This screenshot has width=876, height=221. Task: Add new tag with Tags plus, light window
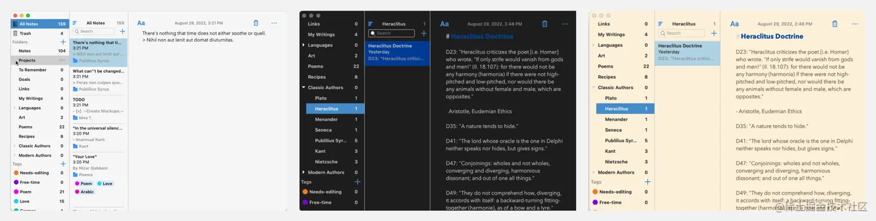[63, 164]
